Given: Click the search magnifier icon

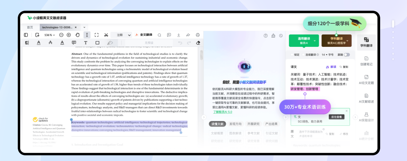Looking at the screenshot, I should (159, 35).
